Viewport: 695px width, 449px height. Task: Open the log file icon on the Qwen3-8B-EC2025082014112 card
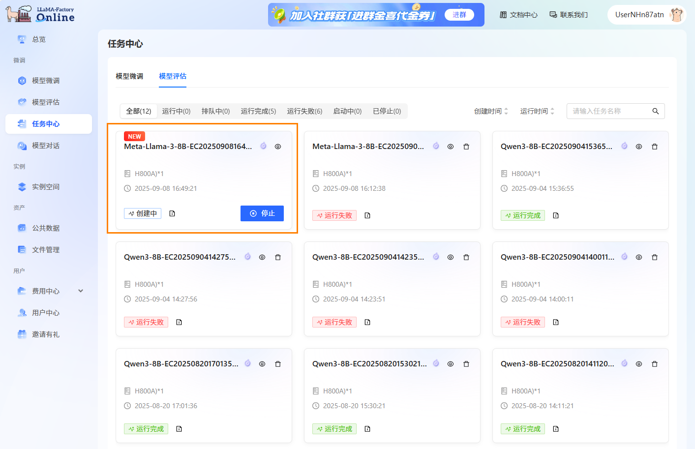coord(556,429)
